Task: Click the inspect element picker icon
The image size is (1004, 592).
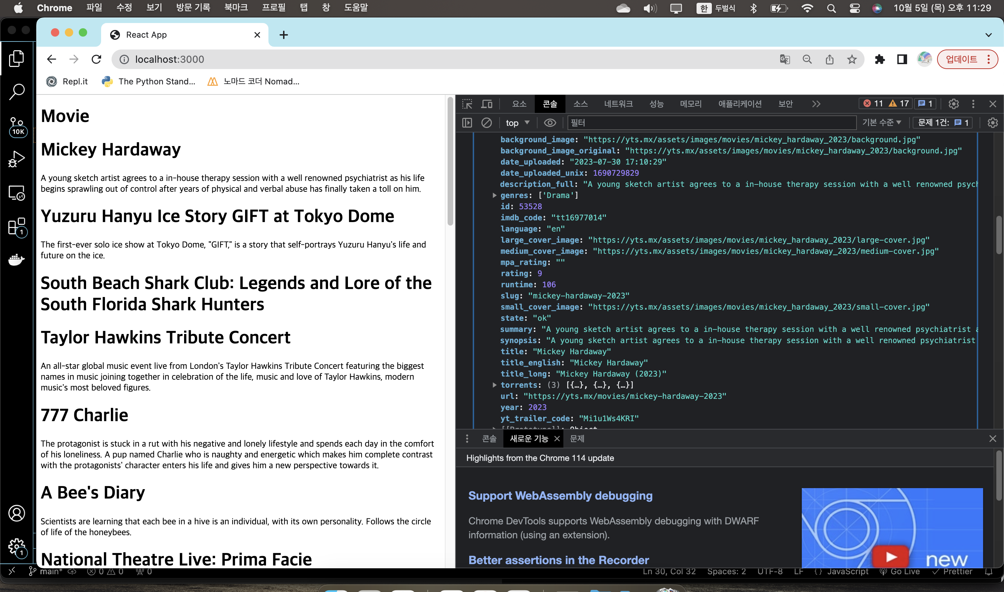Action: 467,104
